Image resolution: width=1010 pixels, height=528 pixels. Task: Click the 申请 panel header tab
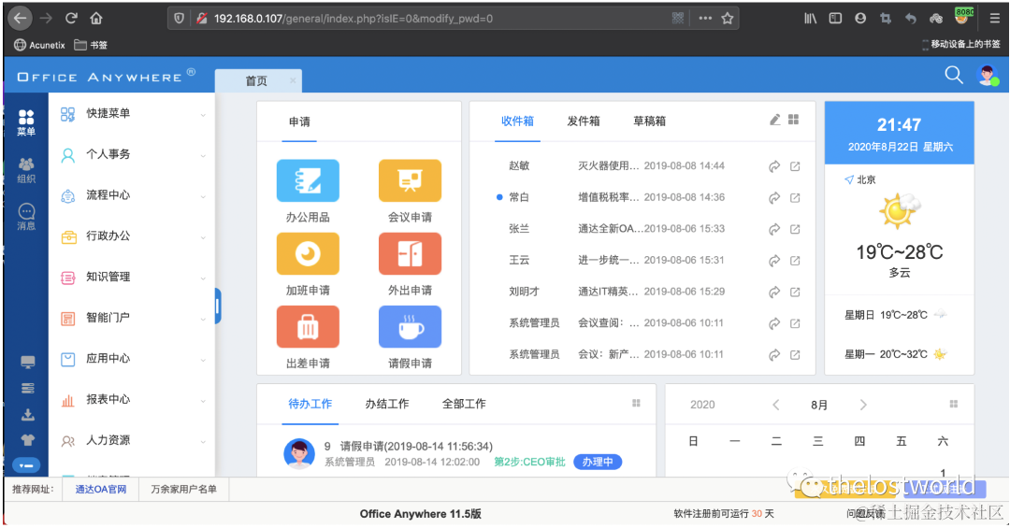(299, 121)
